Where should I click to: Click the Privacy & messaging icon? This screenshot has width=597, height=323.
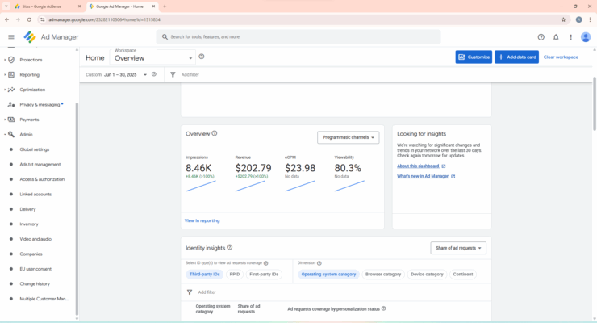[x=11, y=104]
